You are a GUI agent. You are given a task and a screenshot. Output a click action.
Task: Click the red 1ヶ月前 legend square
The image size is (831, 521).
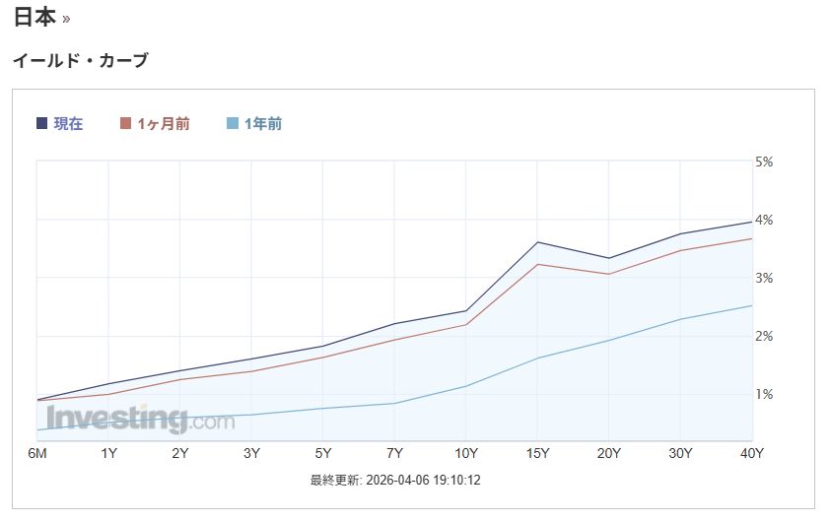(125, 124)
